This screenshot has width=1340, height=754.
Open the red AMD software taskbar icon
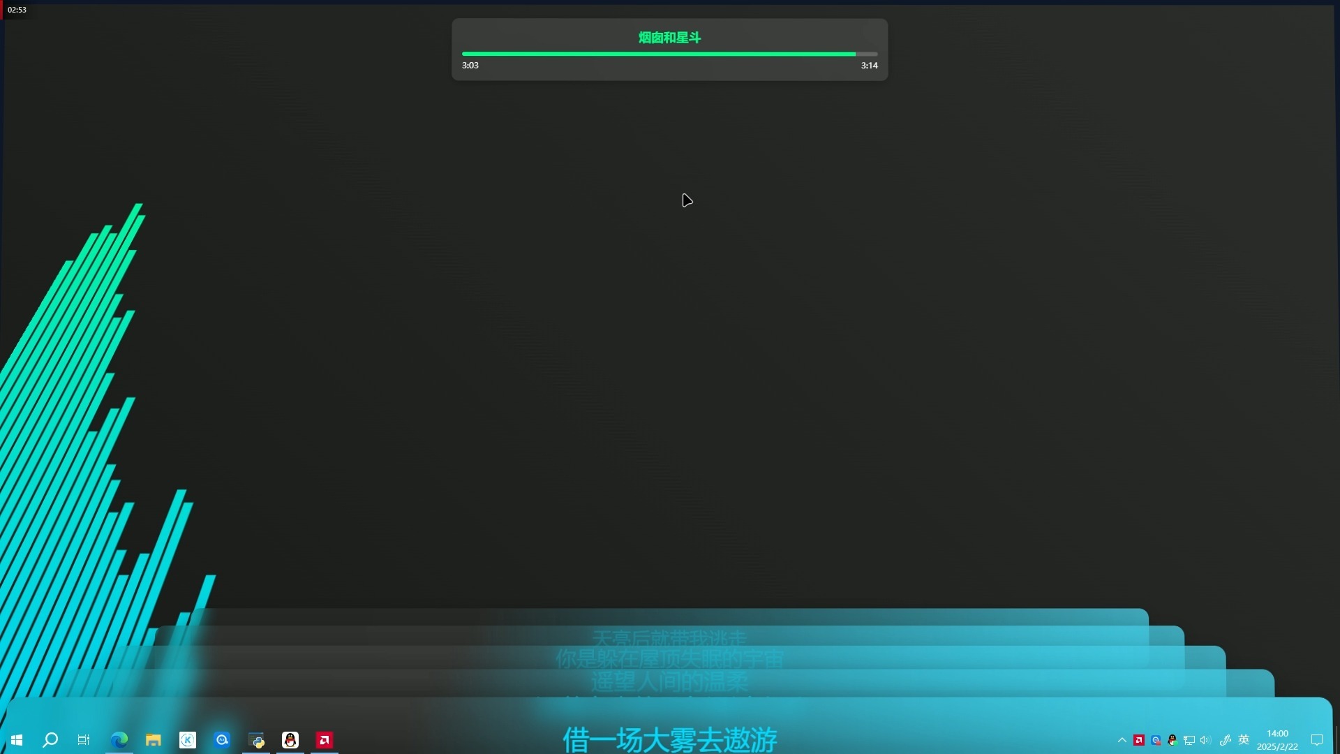[x=325, y=740]
